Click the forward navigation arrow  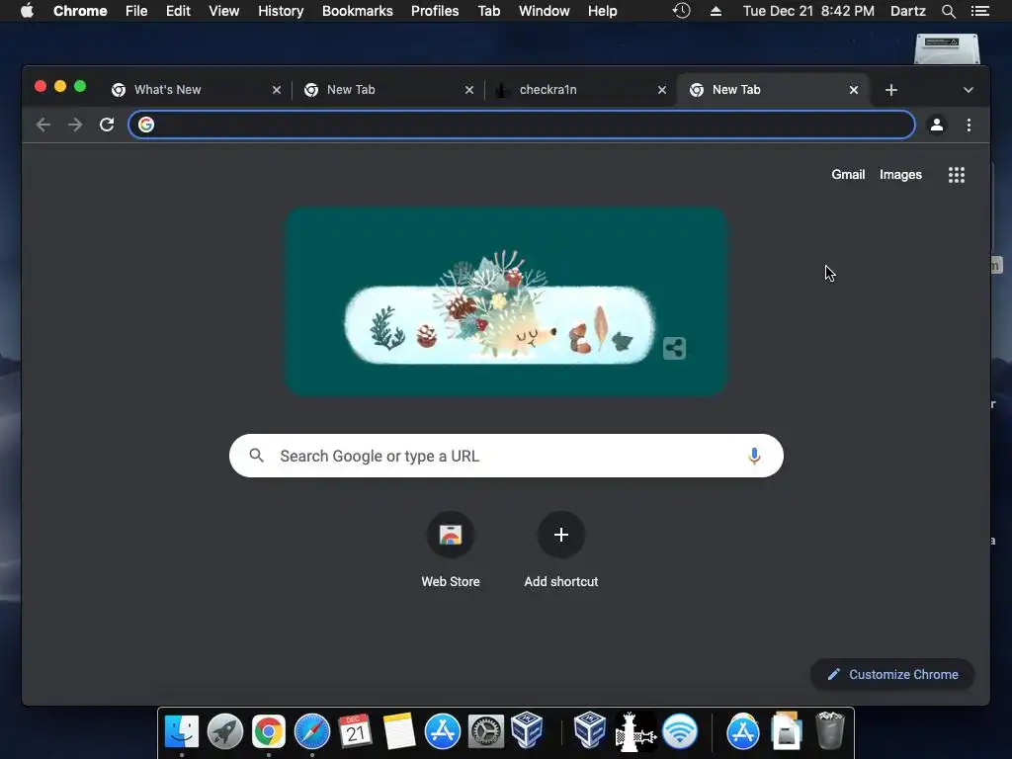(x=75, y=125)
